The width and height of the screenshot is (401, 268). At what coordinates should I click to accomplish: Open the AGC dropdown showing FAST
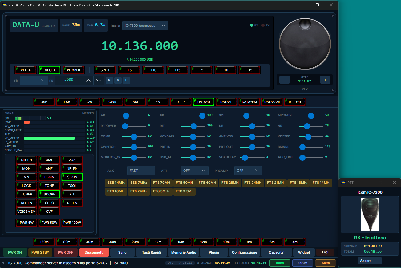141,171
